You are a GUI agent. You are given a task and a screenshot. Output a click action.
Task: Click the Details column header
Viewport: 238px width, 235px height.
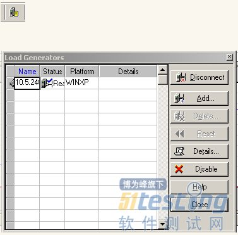(128, 72)
